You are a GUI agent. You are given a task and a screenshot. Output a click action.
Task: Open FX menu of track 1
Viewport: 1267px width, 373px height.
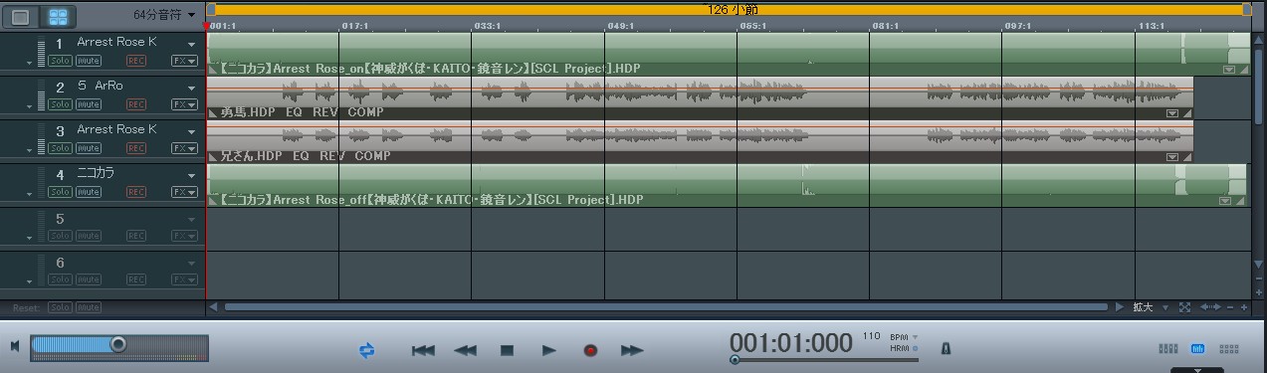pyautogui.click(x=184, y=61)
